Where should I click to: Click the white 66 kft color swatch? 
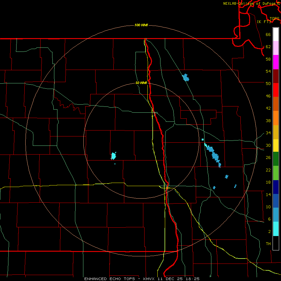[276, 34]
